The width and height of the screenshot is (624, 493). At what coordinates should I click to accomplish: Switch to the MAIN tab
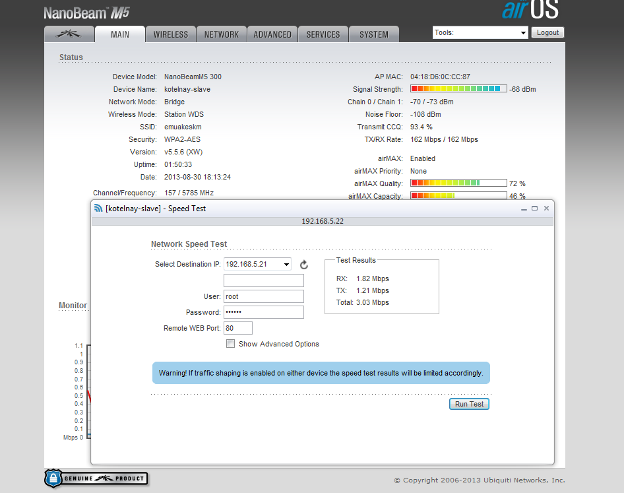pos(120,34)
